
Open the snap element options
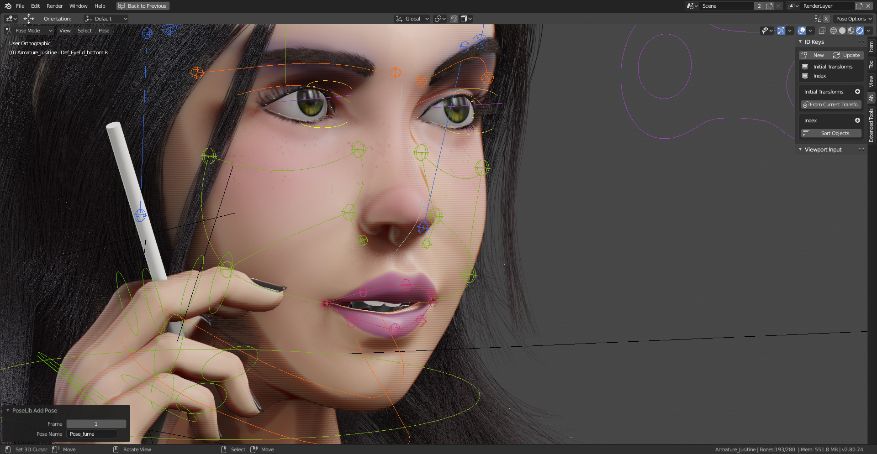[x=466, y=19]
